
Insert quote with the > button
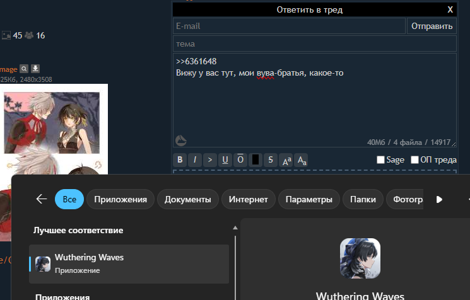tap(210, 160)
